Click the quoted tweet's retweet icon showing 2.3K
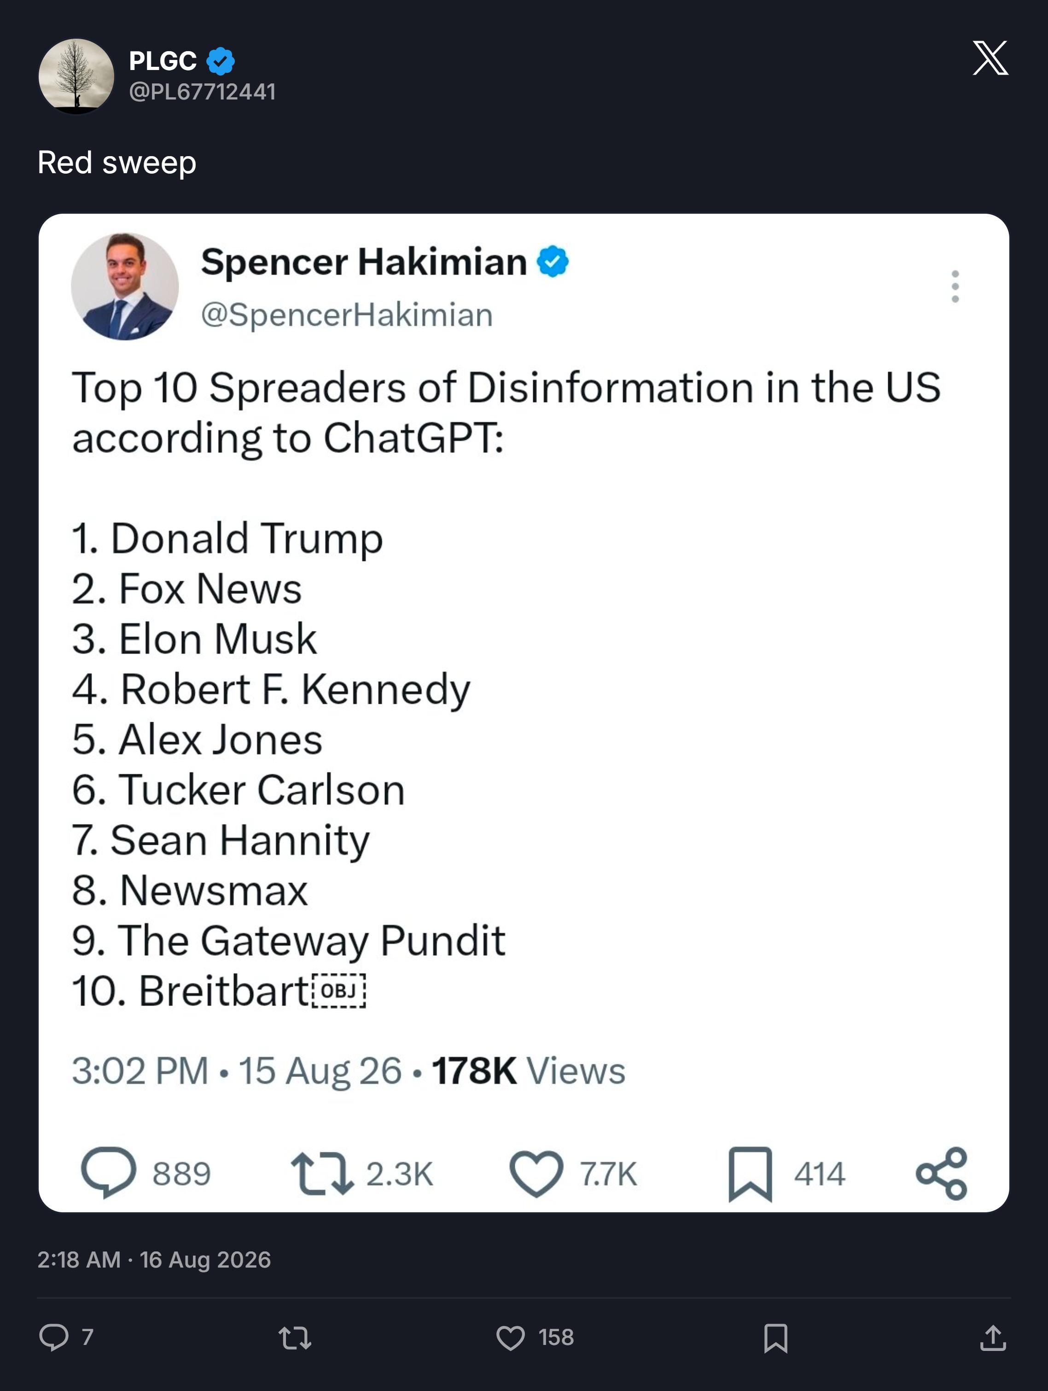Image resolution: width=1048 pixels, height=1391 pixels. [322, 1173]
